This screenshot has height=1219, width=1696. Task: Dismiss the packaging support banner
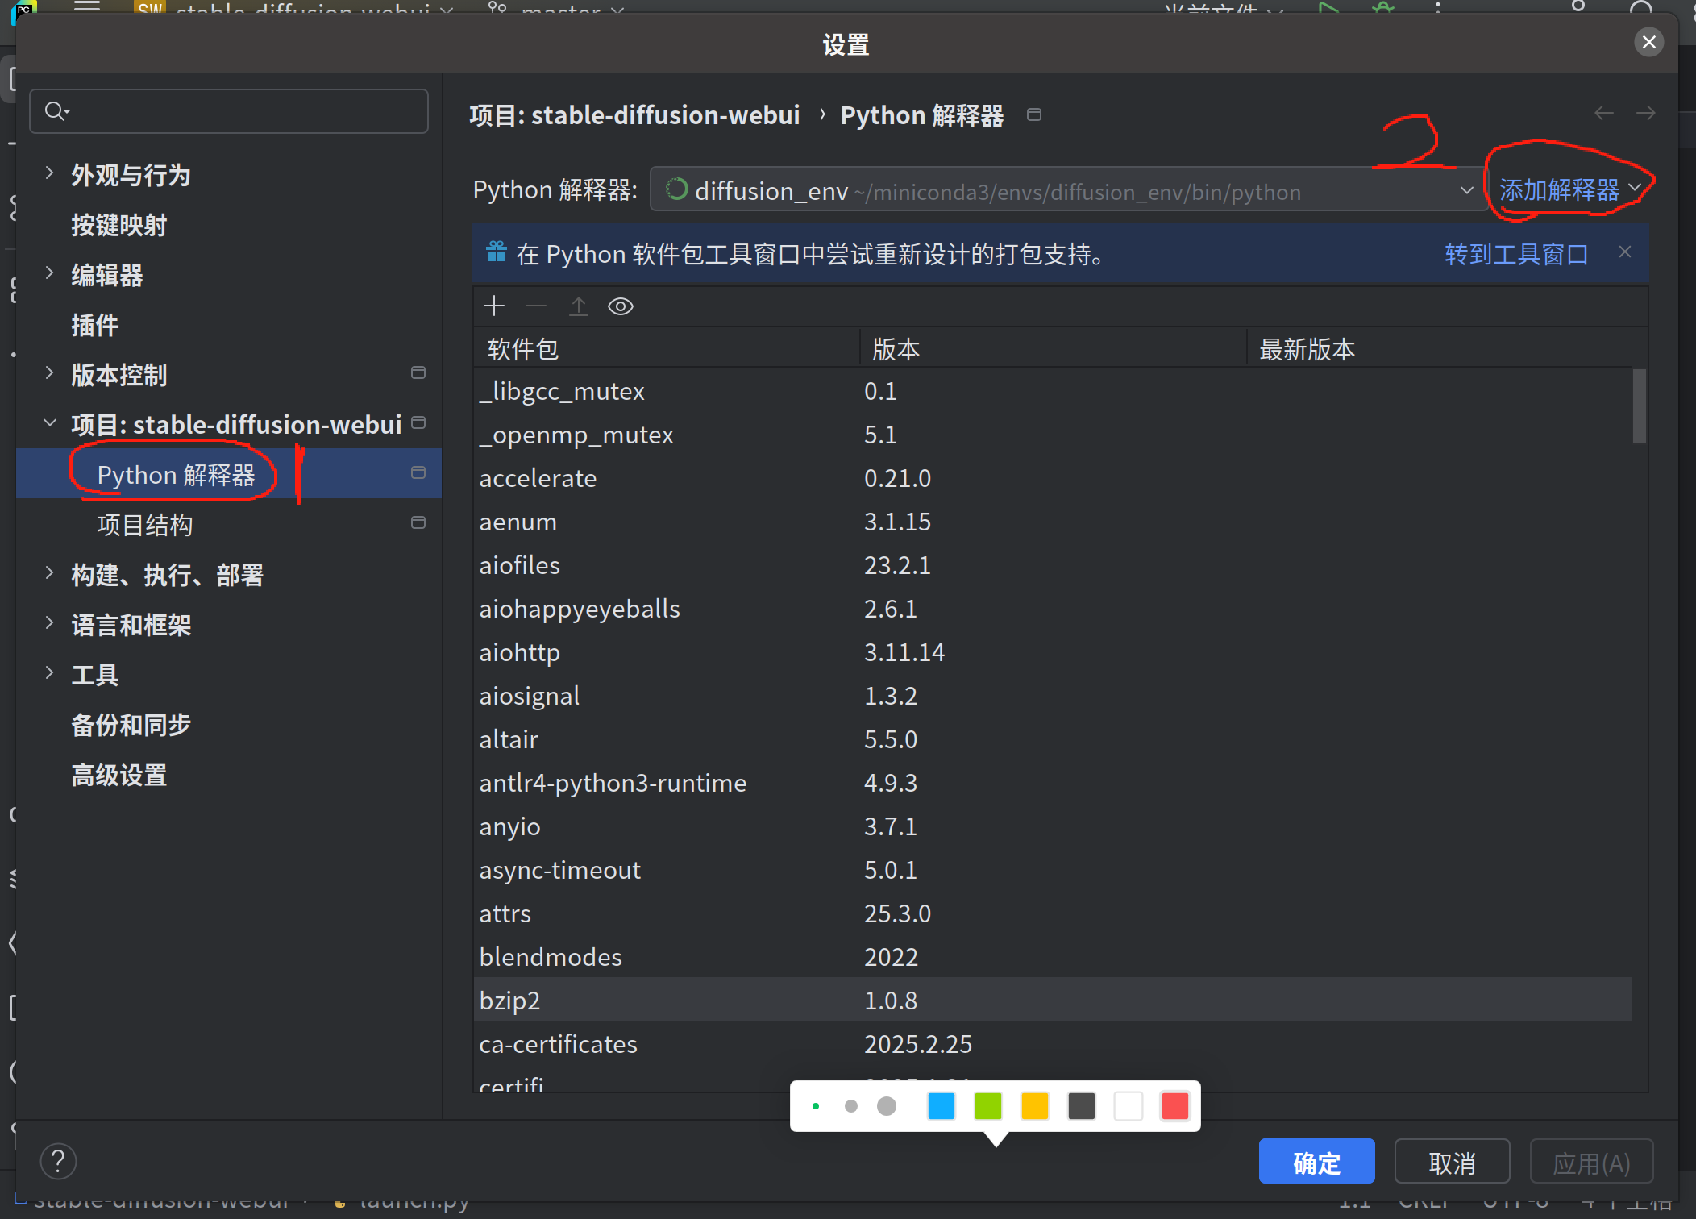[1625, 252]
